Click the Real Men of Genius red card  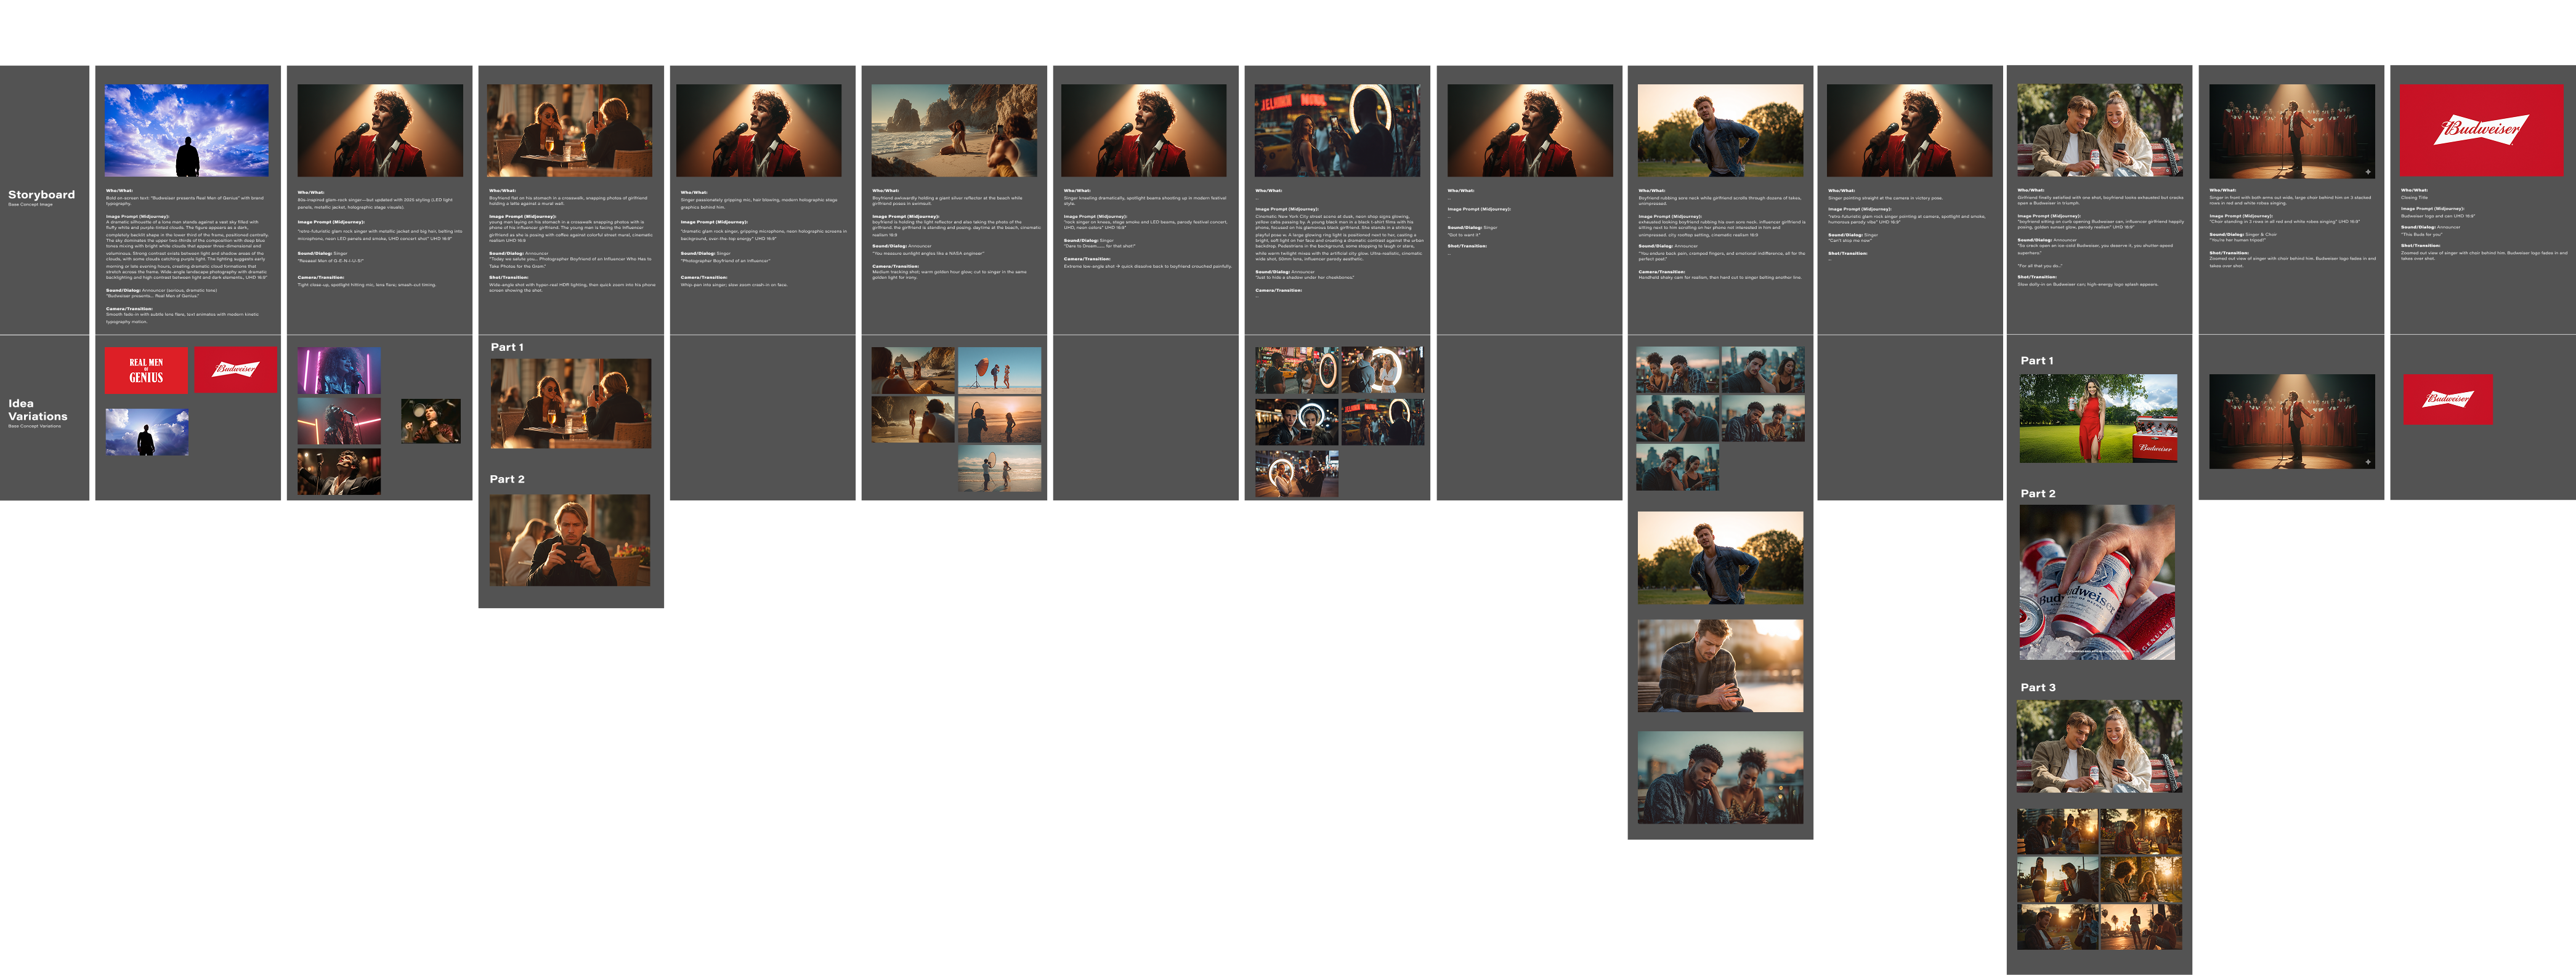pyautogui.click(x=146, y=369)
